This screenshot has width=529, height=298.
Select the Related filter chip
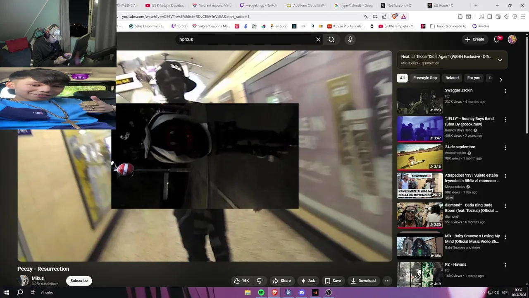point(452,78)
